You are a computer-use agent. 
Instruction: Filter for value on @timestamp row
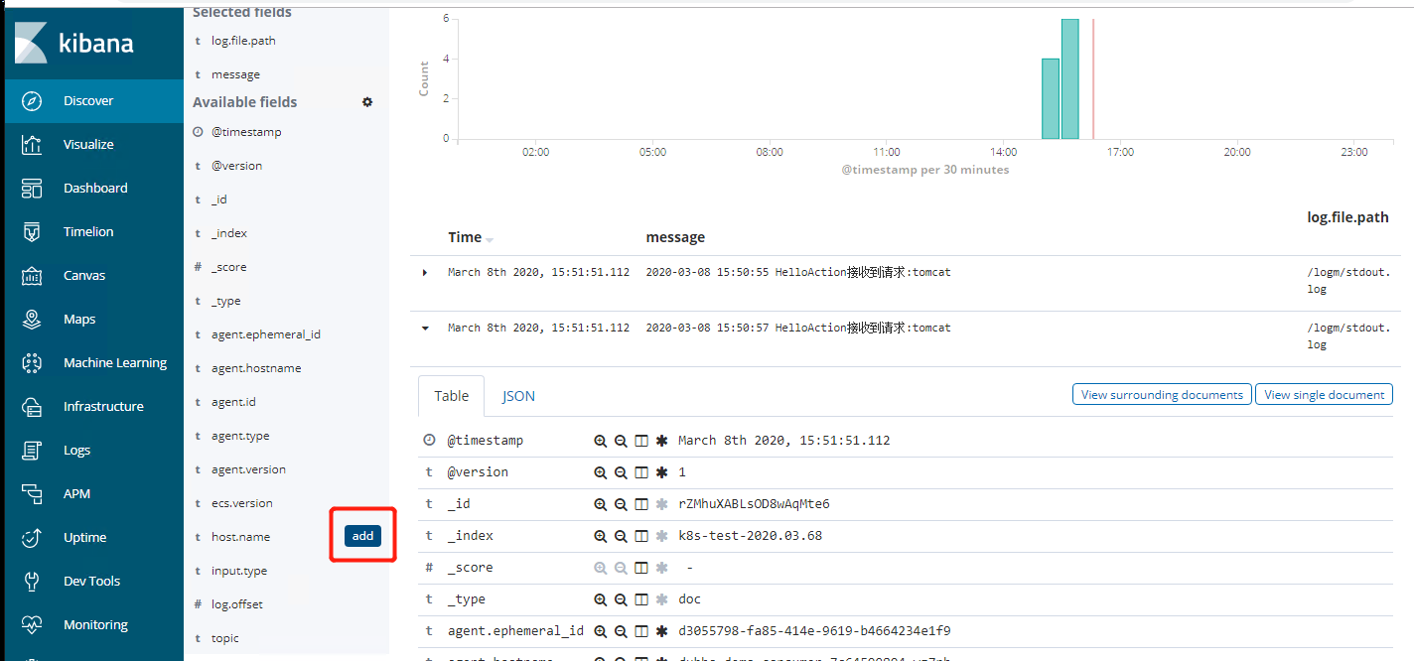pyautogui.click(x=600, y=441)
